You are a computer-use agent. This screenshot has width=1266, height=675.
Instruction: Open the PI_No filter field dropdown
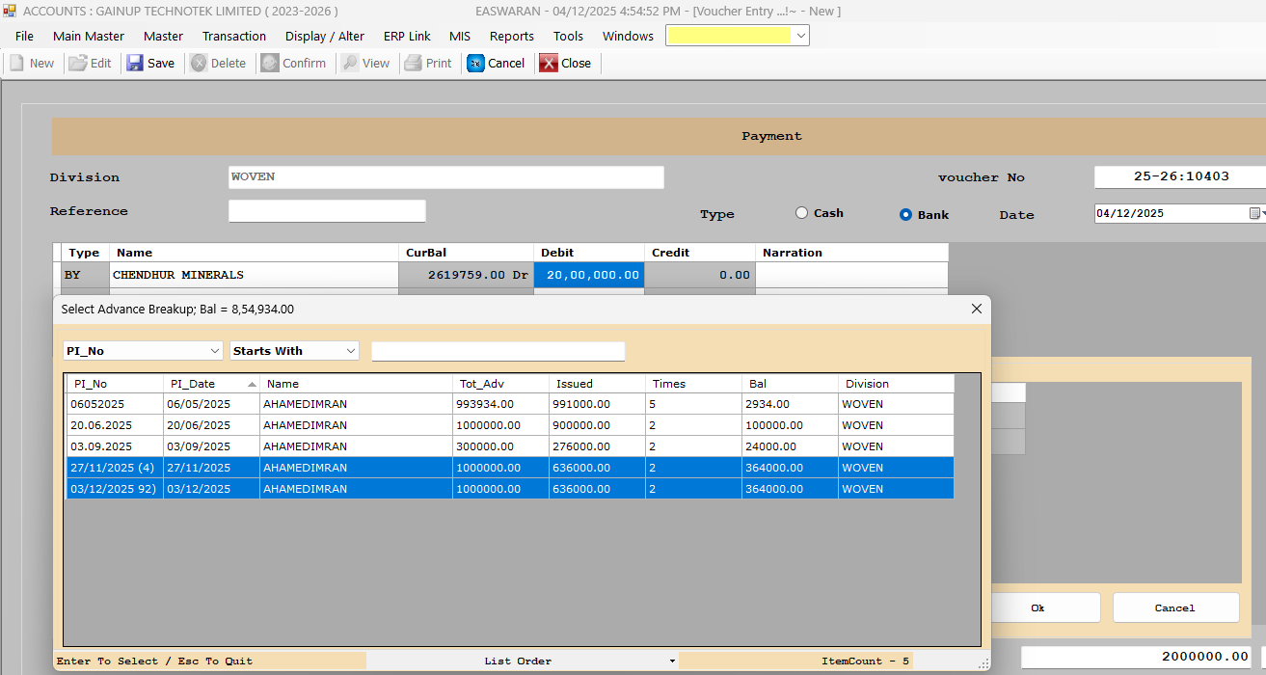[214, 351]
